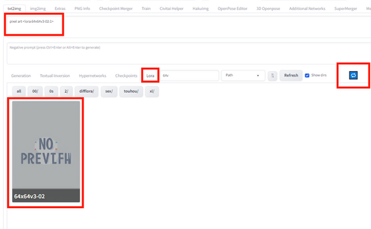This screenshot has height=229, width=371.
Task: Filter by the xl/ directory button
Action: [152, 91]
